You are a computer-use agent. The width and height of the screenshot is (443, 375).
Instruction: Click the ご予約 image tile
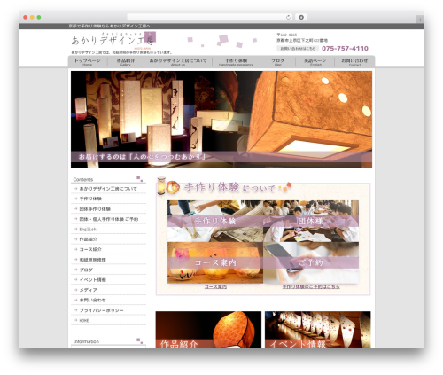(311, 262)
